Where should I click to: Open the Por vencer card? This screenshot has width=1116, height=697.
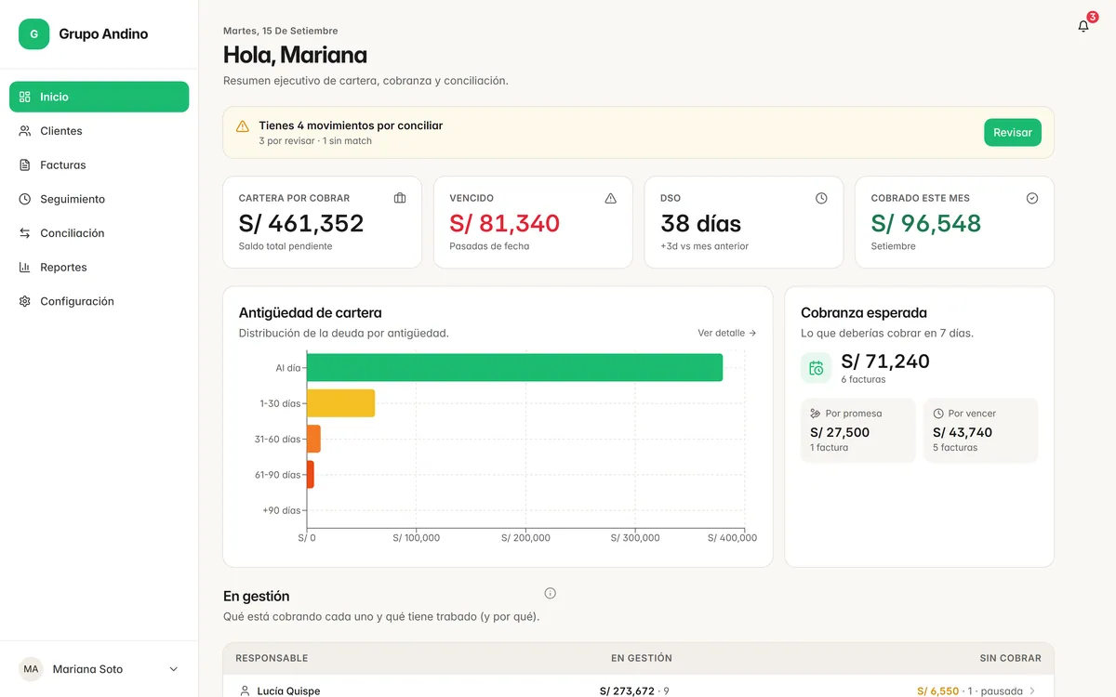pos(980,430)
